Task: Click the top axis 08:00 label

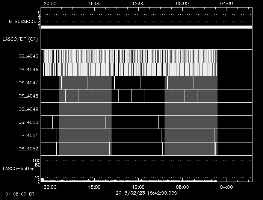Action: [182, 4]
